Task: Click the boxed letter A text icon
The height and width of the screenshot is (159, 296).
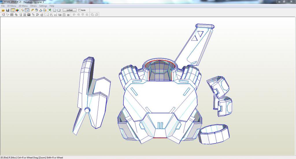Action: 64,15
